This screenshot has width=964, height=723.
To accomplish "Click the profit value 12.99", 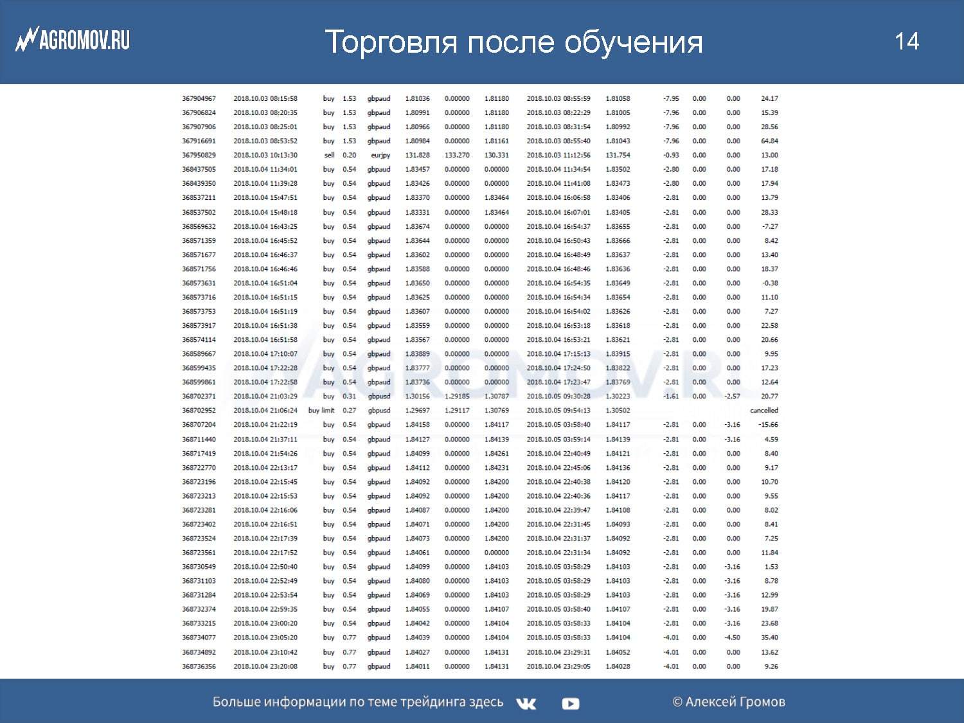I will [769, 595].
